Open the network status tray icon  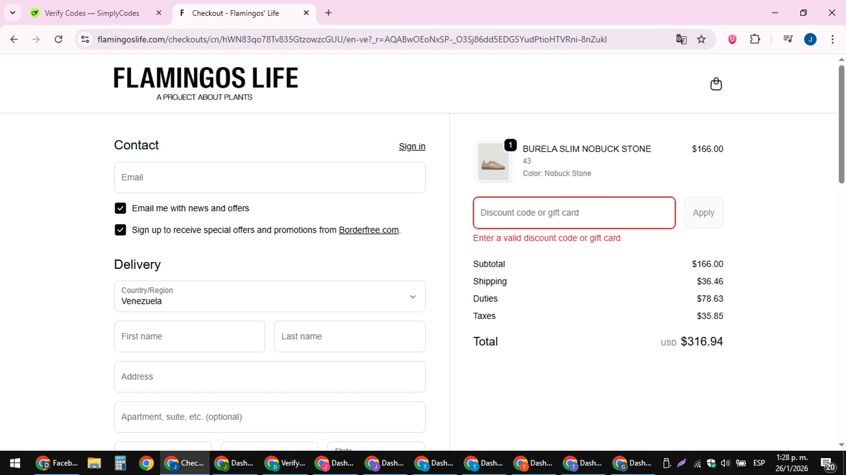coord(698,463)
